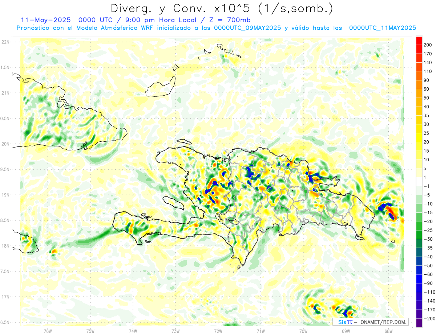Click the positive 5 colorbar label
Image resolution: width=436 pixels, height=336 pixels.
click(425, 169)
